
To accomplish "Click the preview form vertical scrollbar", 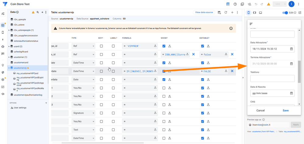I will coord(299,71).
